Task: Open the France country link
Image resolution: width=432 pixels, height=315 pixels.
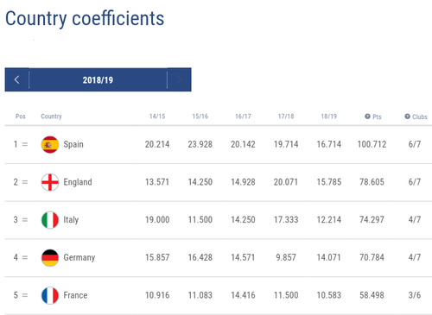Action: (x=75, y=295)
